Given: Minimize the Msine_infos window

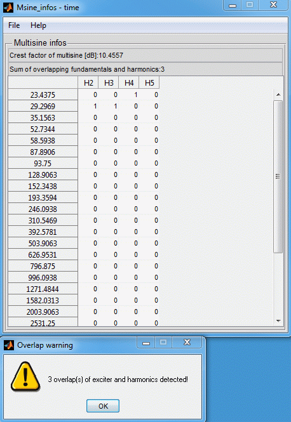Looking at the screenshot, I should click(x=233, y=5).
